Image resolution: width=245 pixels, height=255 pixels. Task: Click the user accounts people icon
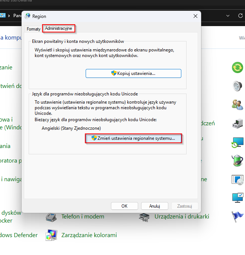(x=237, y=105)
